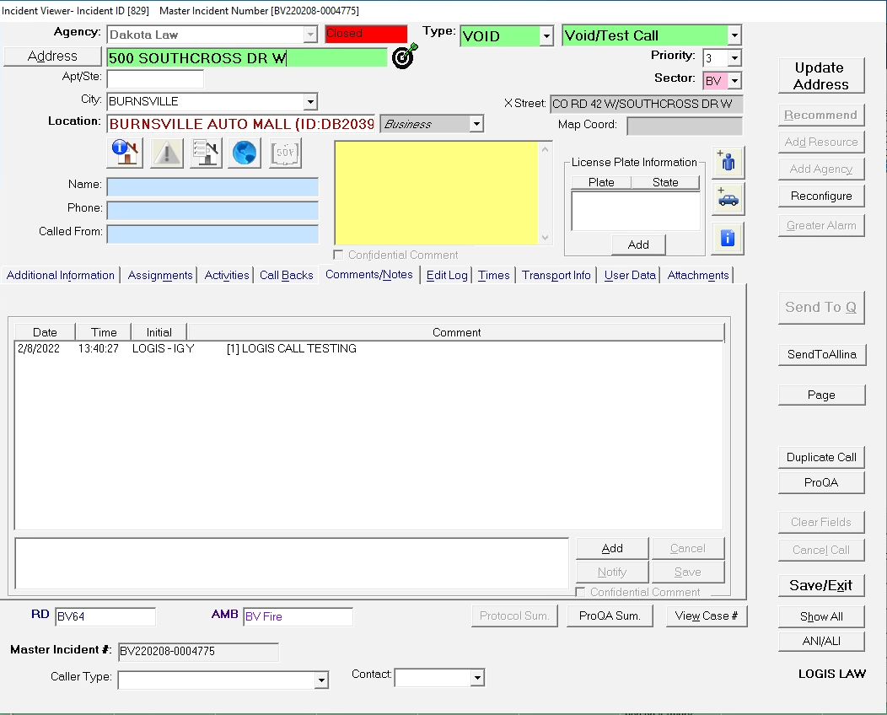Toggle Confidential Comment near the yellow comment box
The height and width of the screenshot is (715, 887).
point(337,255)
